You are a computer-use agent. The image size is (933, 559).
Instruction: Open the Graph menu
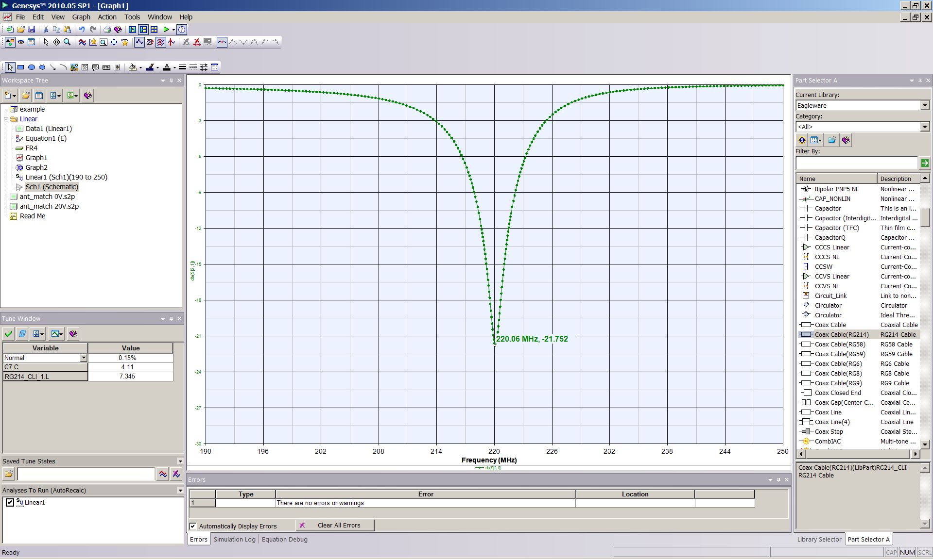pos(81,17)
